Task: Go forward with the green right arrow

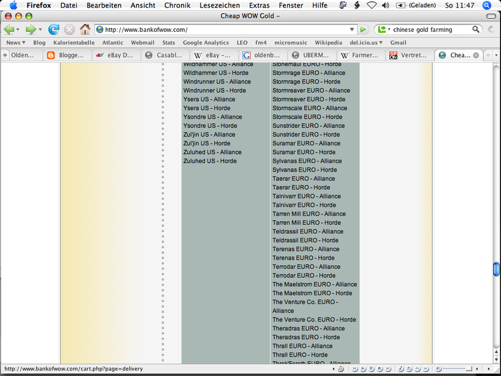Action: (x=31, y=29)
